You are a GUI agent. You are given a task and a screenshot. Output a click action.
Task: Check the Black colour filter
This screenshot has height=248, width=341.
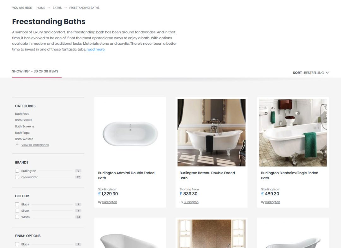[17, 205]
